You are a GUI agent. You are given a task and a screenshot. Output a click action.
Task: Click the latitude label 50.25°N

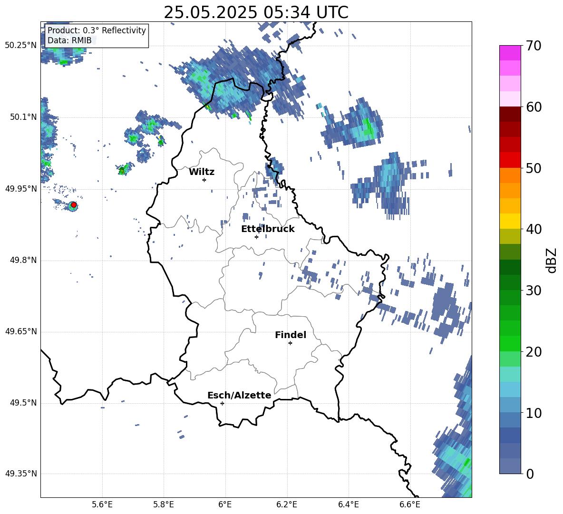tap(21, 46)
